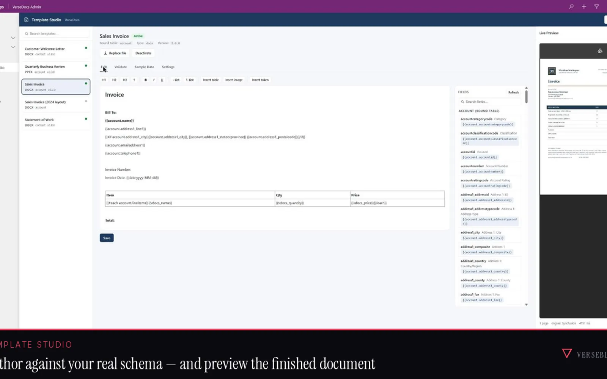The image size is (607, 379).
Task: Select the Statement of Work template
Action: click(56, 122)
